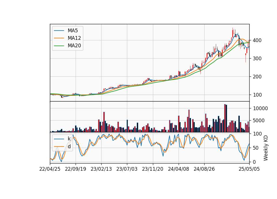Click the 50 KD axis label
Image resolution: width=277 pixels, height=199 pixels.
(256, 148)
